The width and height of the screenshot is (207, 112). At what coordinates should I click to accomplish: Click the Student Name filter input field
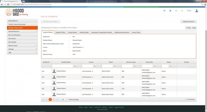click(62, 66)
